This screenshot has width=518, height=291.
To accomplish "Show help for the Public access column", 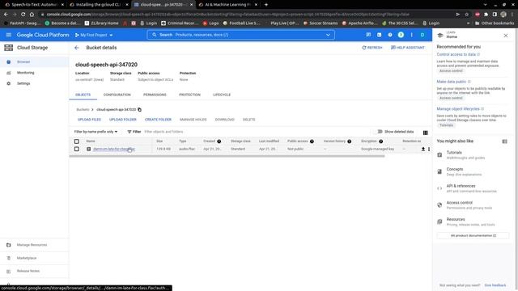I will click(312, 141).
